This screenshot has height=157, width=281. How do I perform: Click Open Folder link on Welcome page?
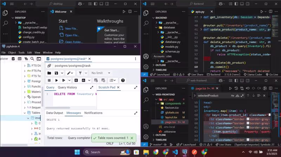click(73, 42)
